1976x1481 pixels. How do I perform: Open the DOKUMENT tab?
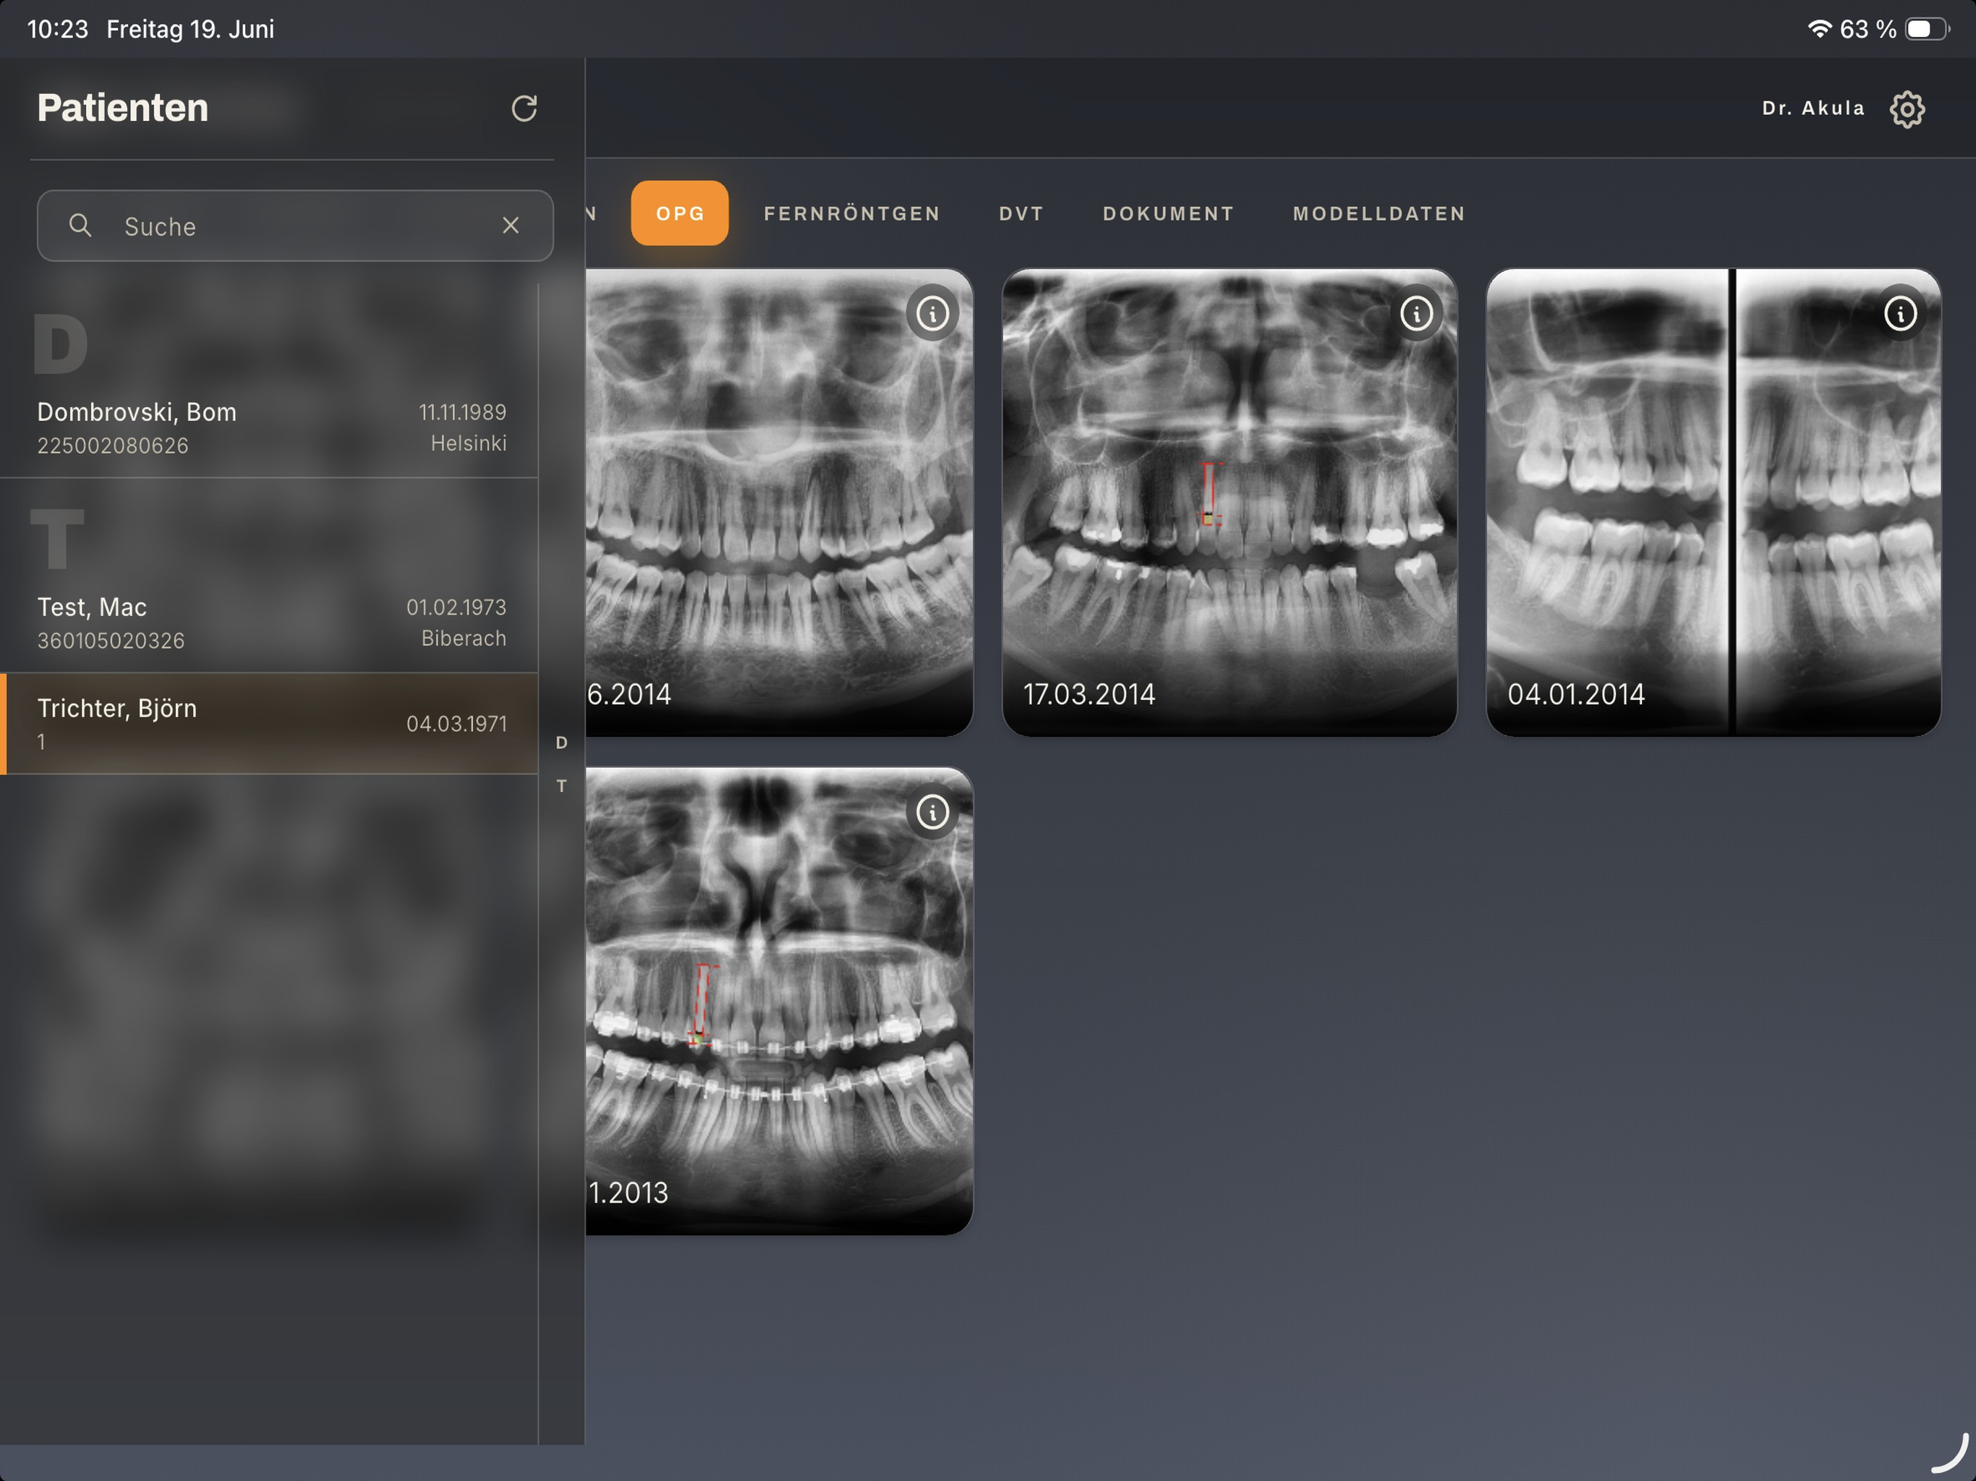click(x=1168, y=213)
